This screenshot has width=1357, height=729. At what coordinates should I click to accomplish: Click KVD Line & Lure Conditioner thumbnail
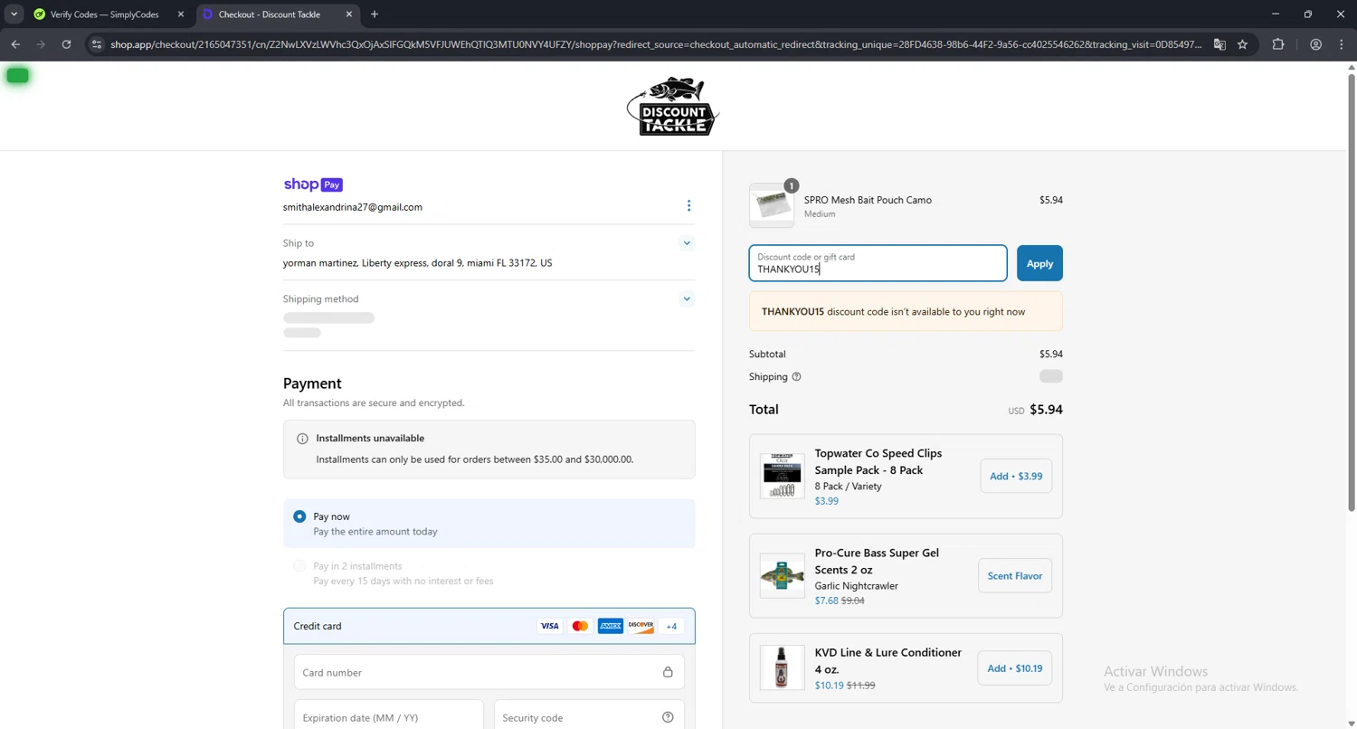(x=783, y=667)
